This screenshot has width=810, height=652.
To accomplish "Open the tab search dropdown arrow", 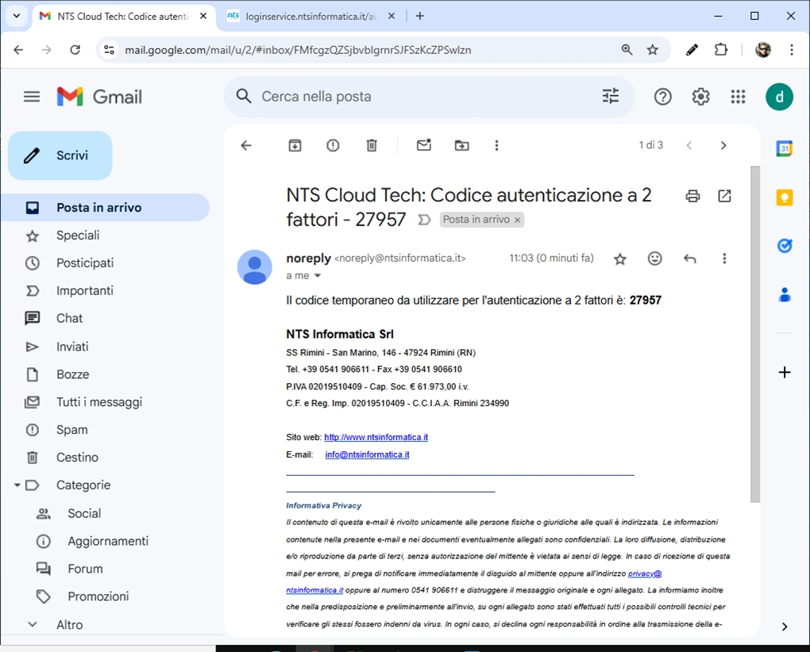I will click(x=17, y=16).
